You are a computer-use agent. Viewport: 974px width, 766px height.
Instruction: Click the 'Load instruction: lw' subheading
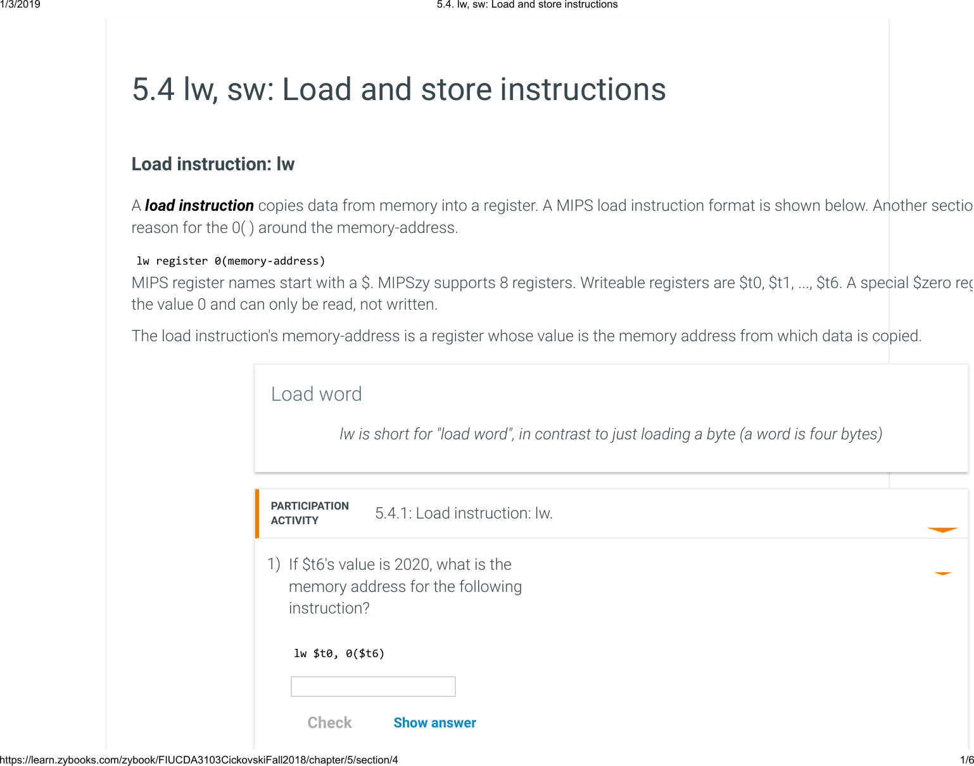(x=213, y=163)
